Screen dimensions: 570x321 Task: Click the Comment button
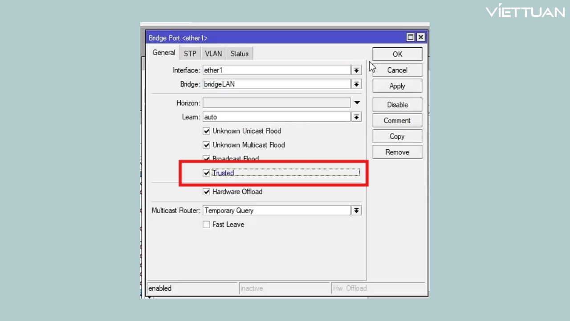point(397,120)
